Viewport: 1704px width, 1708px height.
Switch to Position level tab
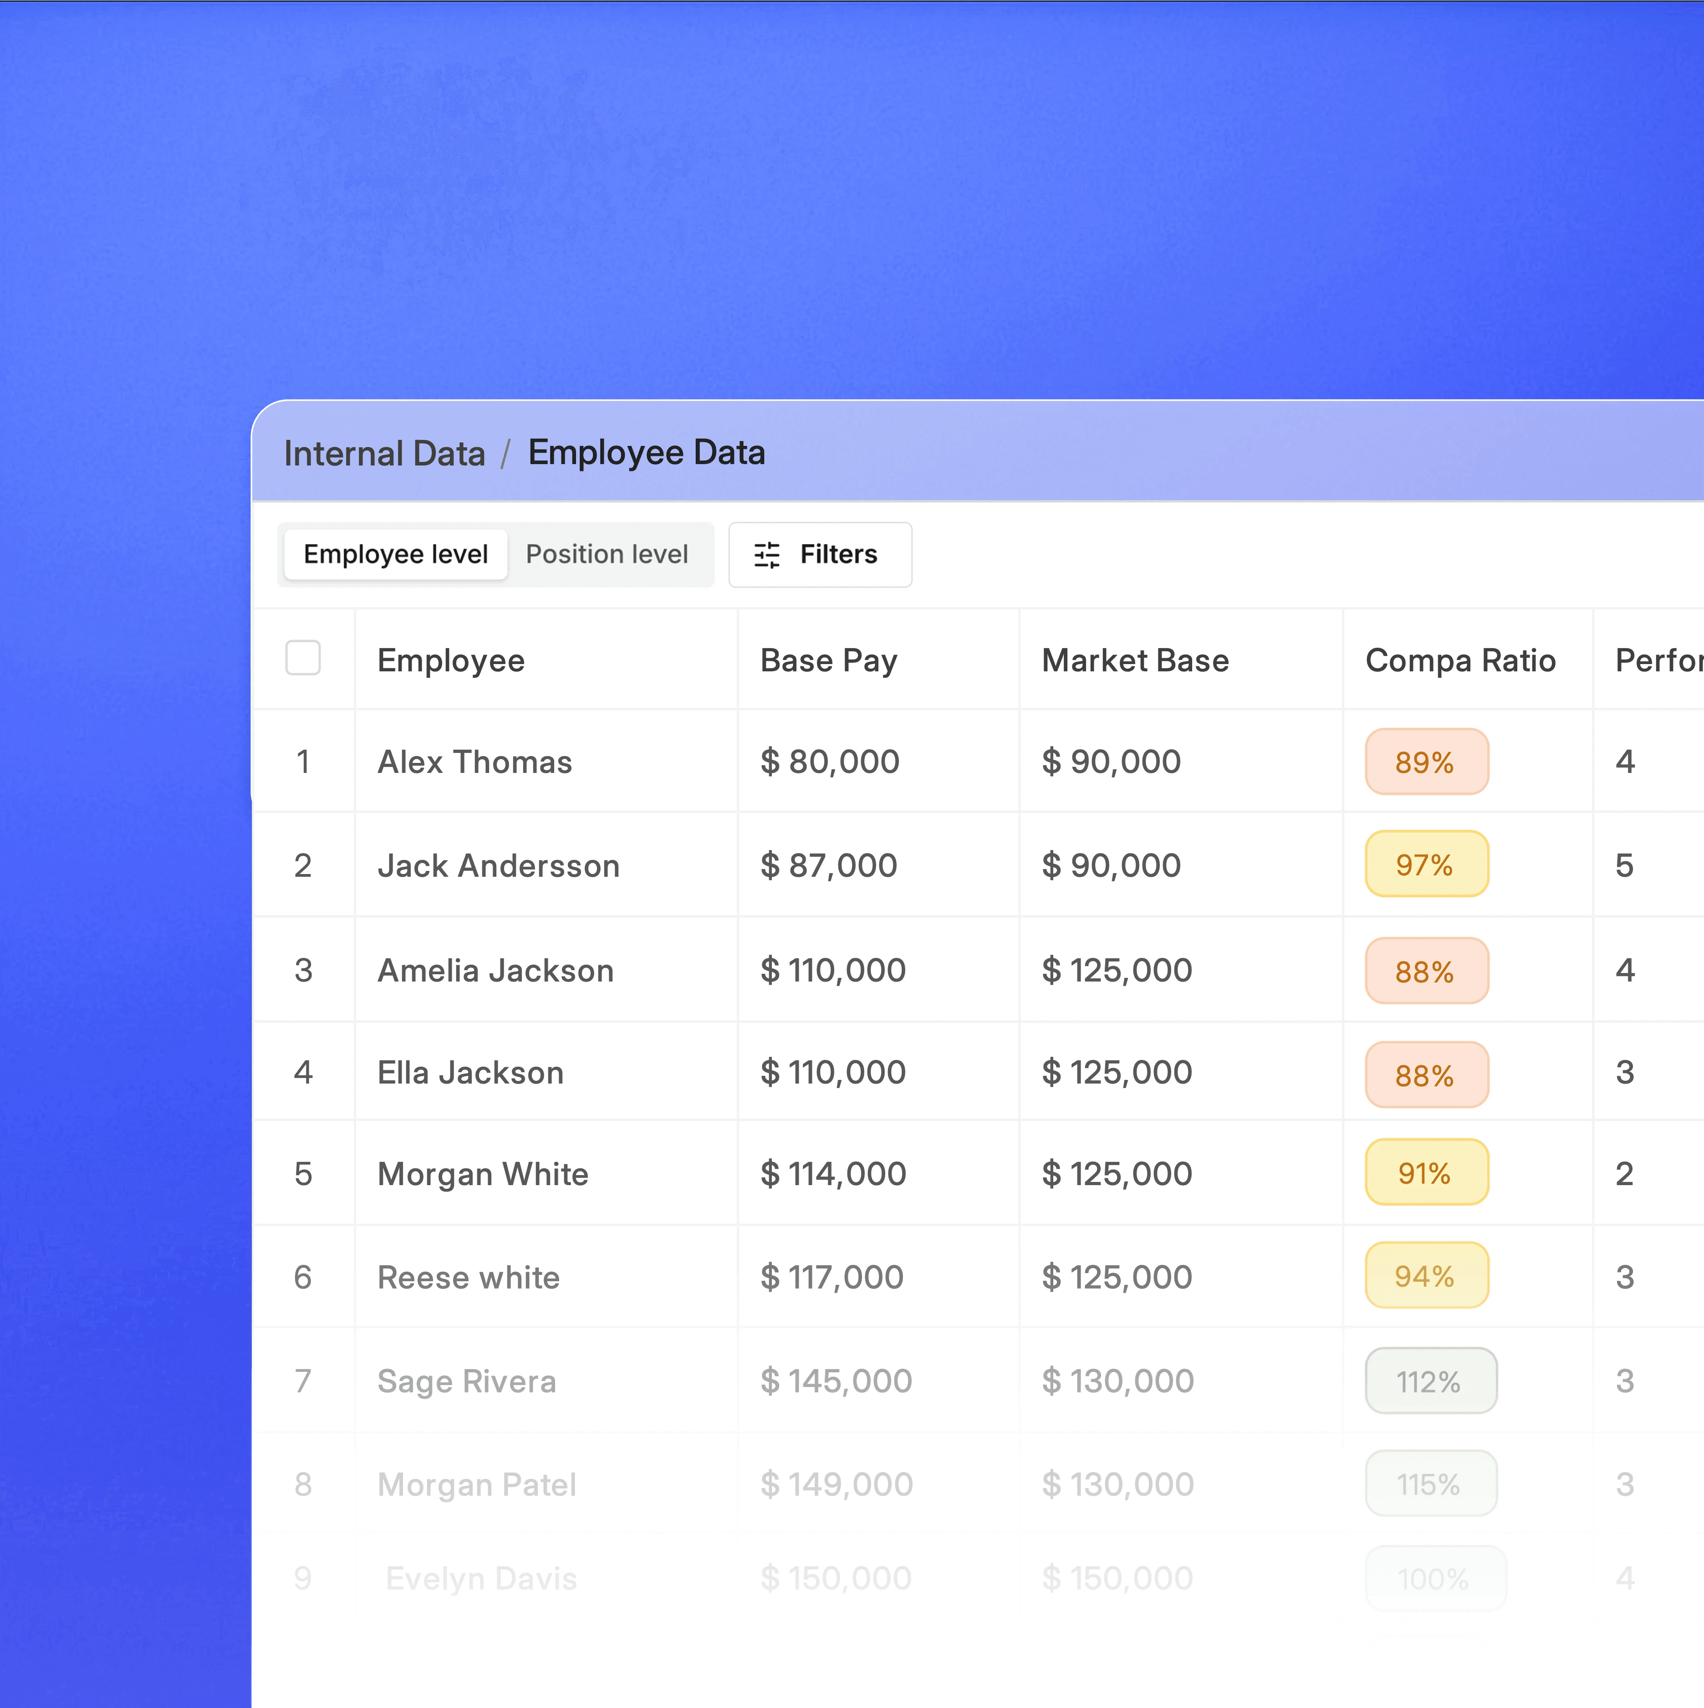pos(606,555)
